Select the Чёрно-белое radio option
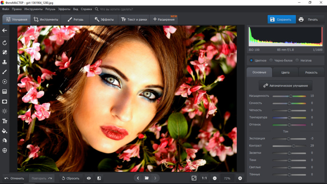327x184 pixels. pyautogui.click(x=271, y=61)
